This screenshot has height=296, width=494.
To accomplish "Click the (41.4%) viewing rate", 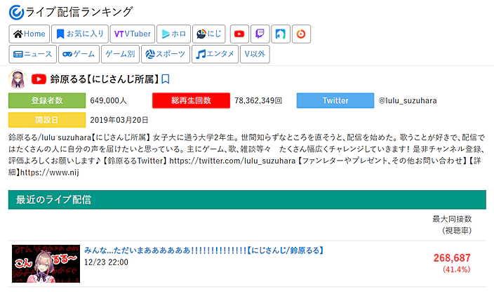I will (x=457, y=269).
